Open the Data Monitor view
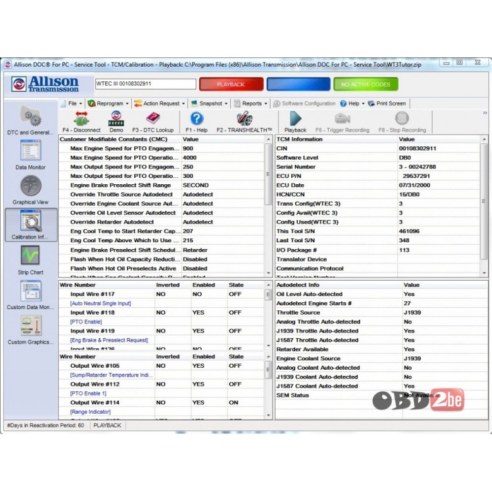 (30, 155)
